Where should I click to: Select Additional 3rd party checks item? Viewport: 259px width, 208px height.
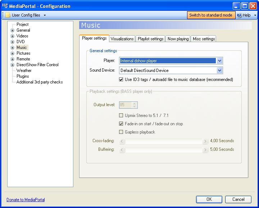[40, 82]
